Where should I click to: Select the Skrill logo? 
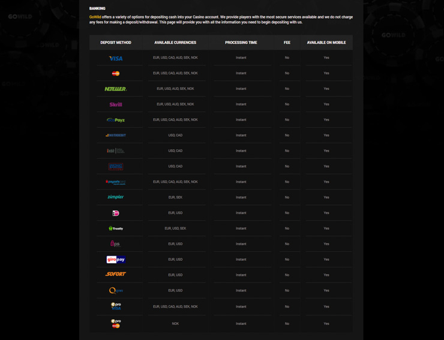pyautogui.click(x=116, y=104)
